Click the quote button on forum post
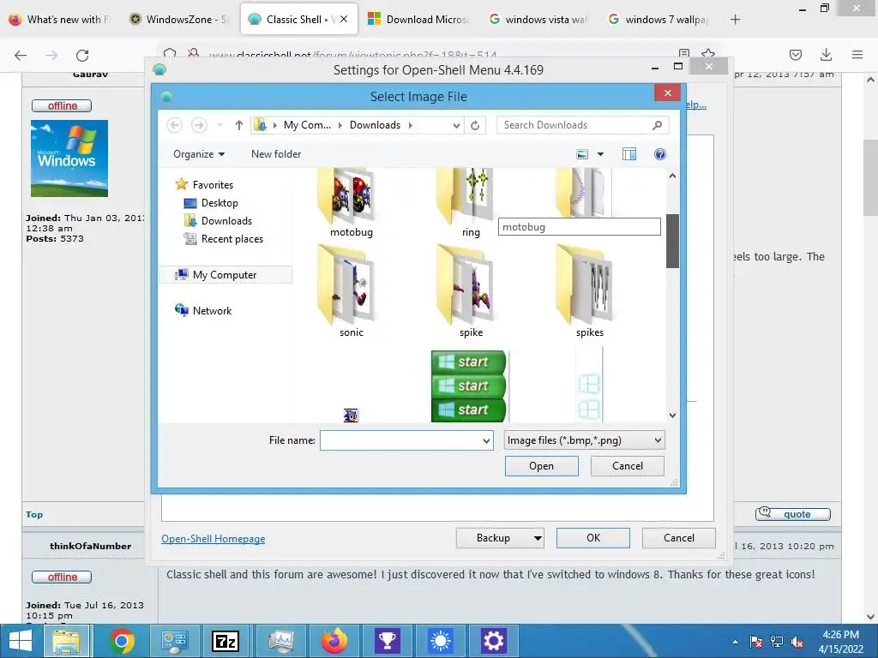Viewport: 878px width, 658px height. coord(793,514)
